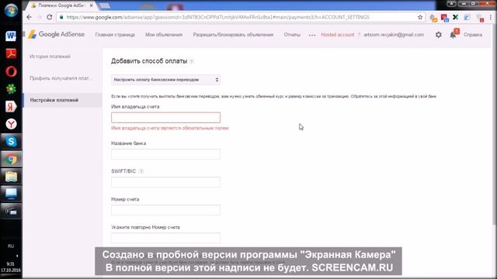
Task: Open Skype from the taskbar
Action: point(11,141)
